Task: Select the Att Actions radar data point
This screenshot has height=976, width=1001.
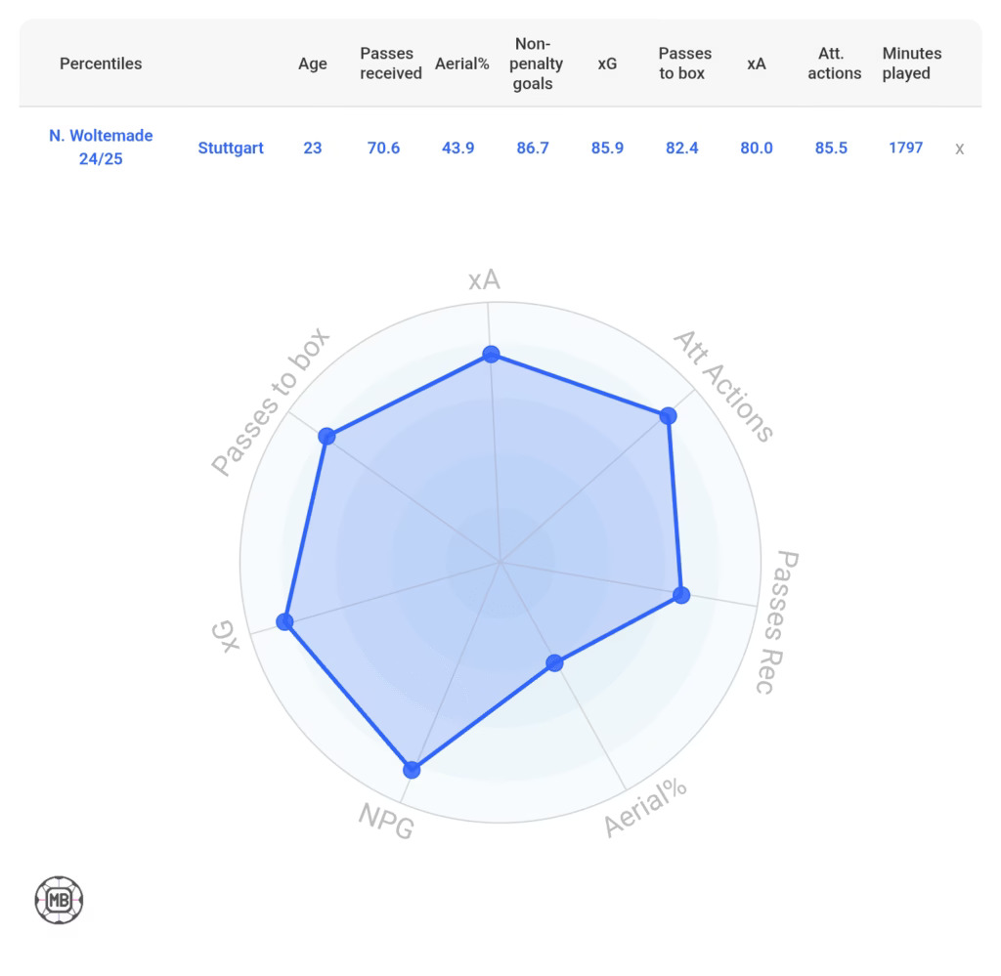Action: click(668, 416)
